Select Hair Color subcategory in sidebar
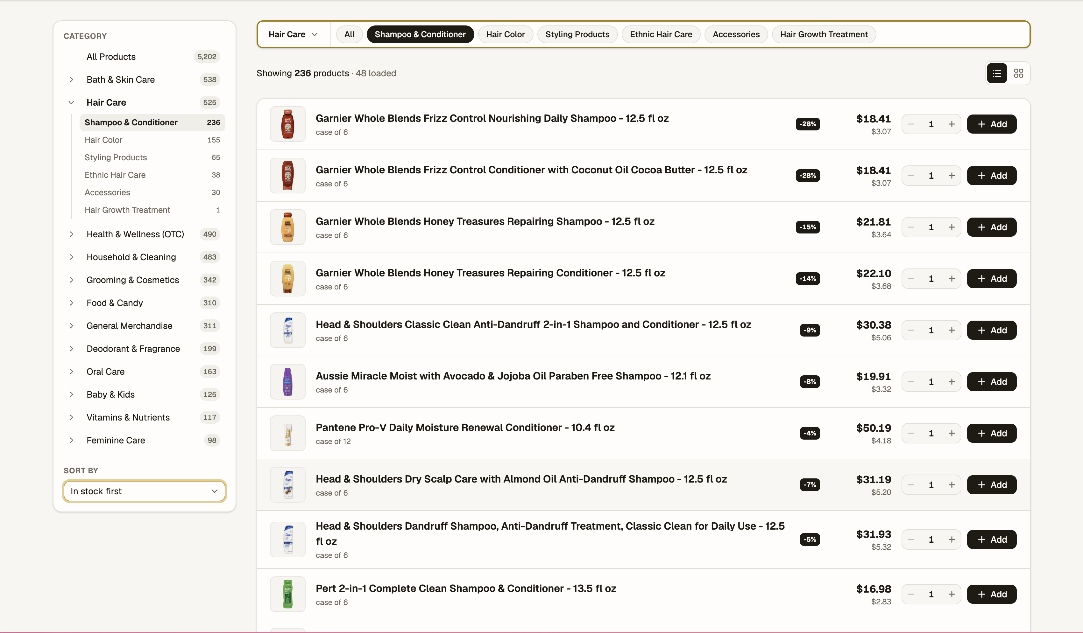 152,140
